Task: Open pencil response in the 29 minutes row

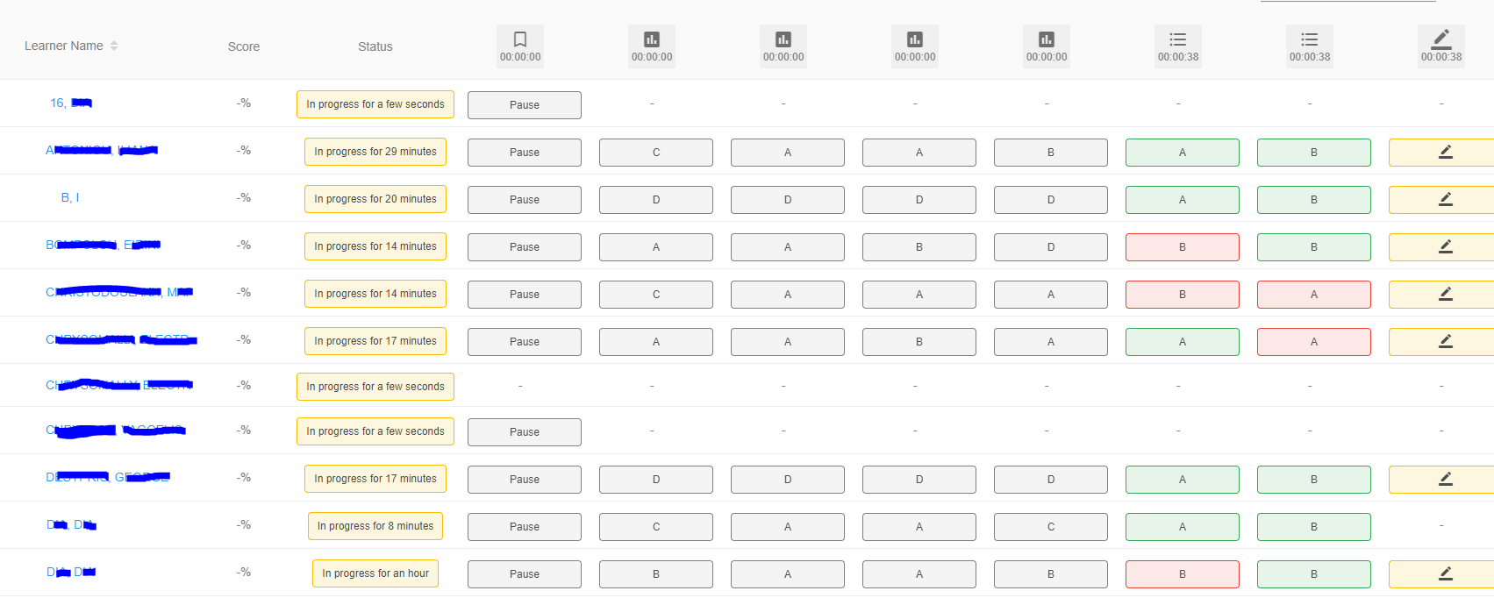Action: pyautogui.click(x=1445, y=153)
